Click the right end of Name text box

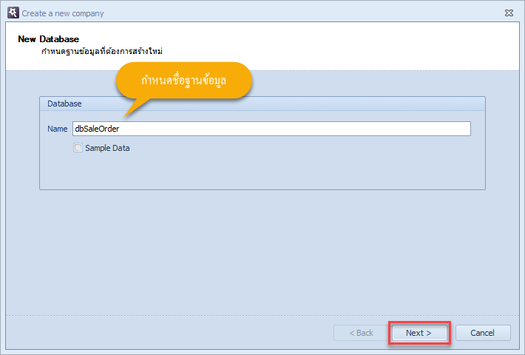(x=464, y=129)
